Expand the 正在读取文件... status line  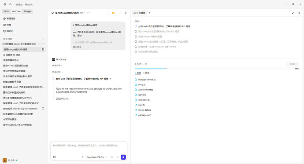tap(64, 98)
